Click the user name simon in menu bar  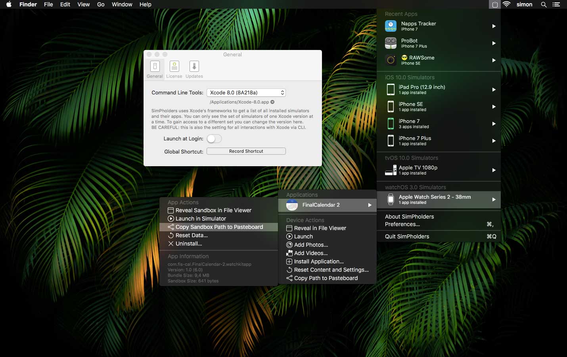(x=525, y=4)
